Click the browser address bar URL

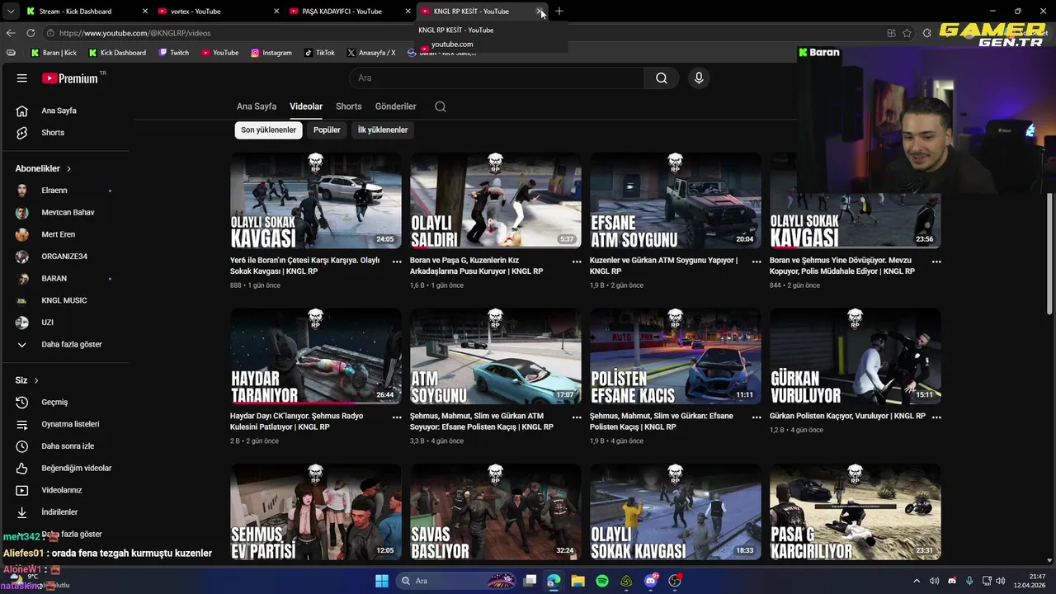pos(134,33)
